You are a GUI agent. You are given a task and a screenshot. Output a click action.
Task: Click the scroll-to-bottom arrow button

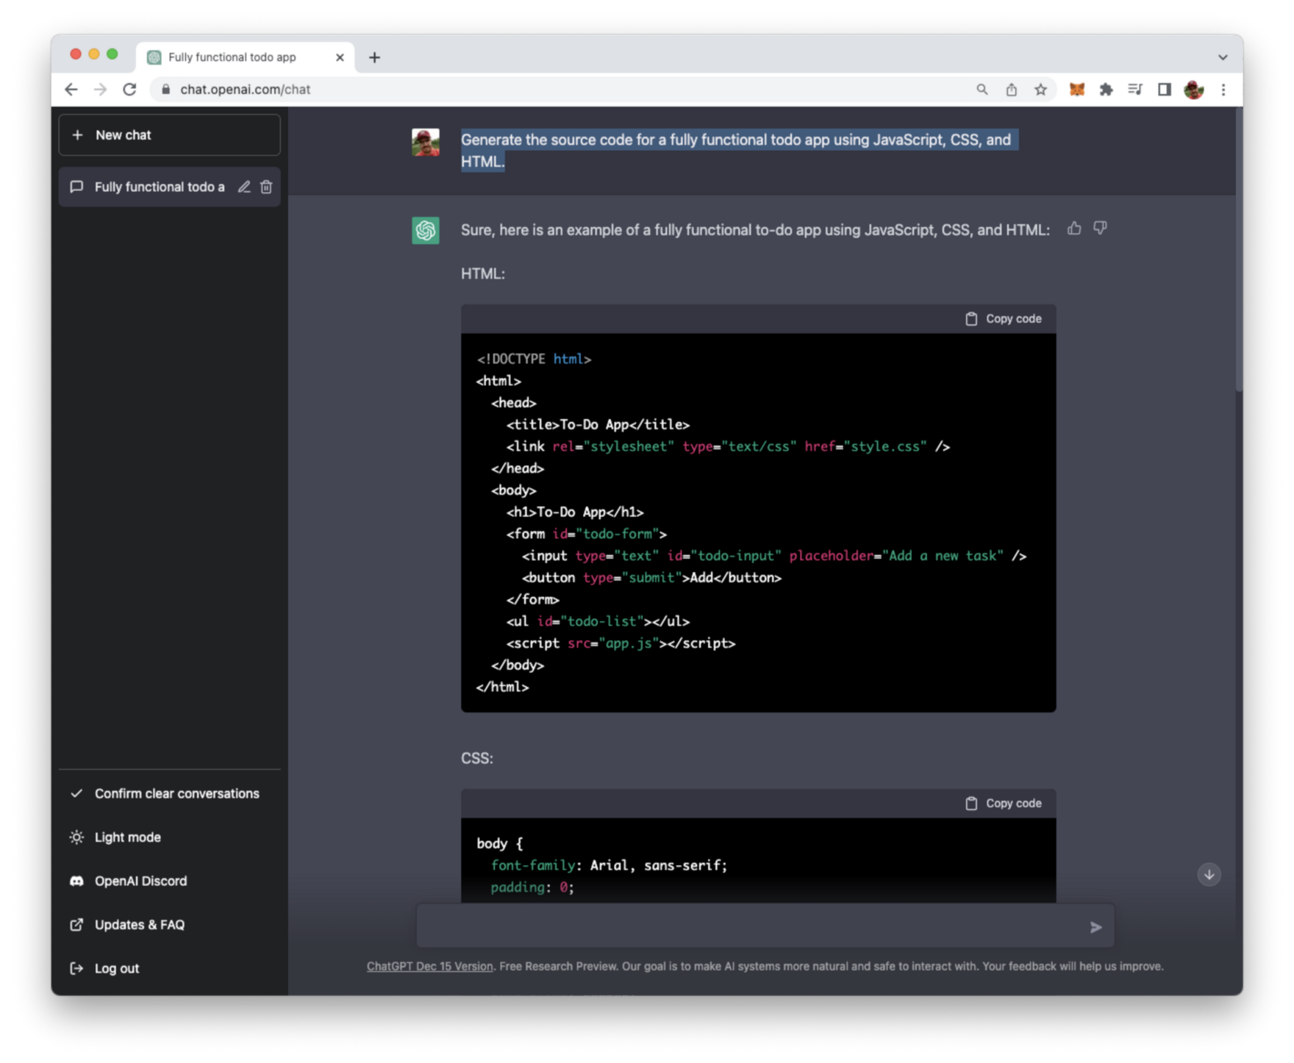pyautogui.click(x=1209, y=875)
